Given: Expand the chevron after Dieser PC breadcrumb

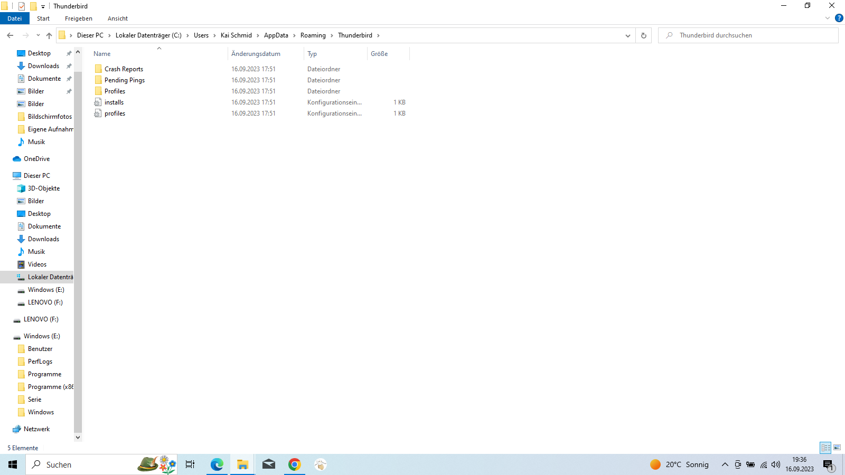Looking at the screenshot, I should click(110, 35).
